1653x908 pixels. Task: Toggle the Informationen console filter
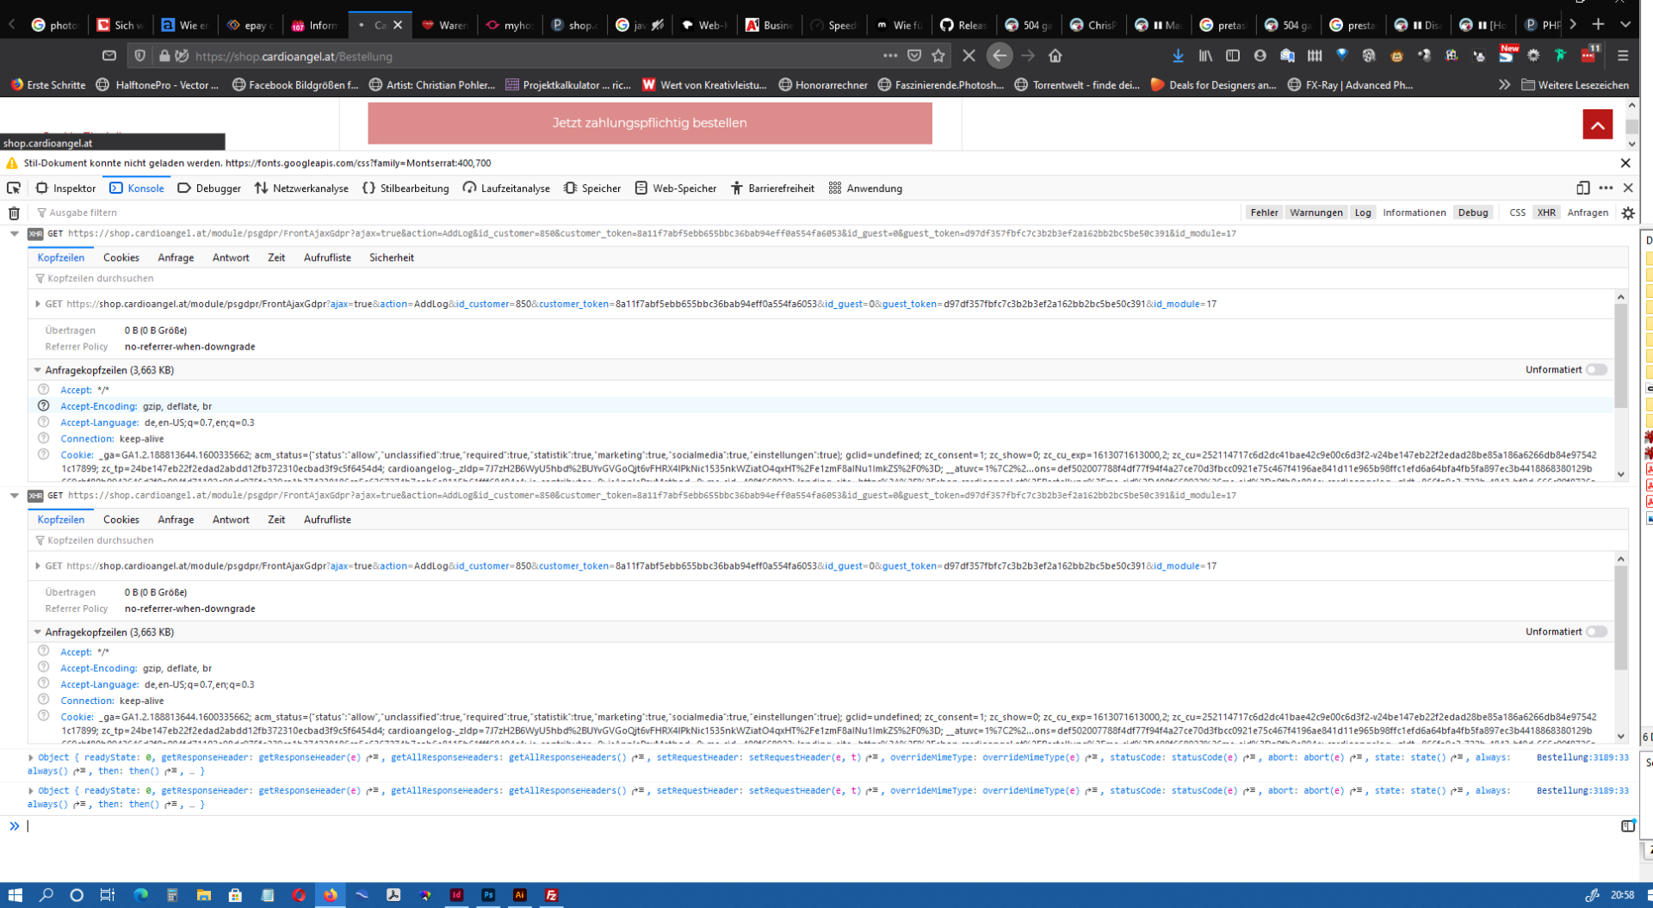(1414, 213)
